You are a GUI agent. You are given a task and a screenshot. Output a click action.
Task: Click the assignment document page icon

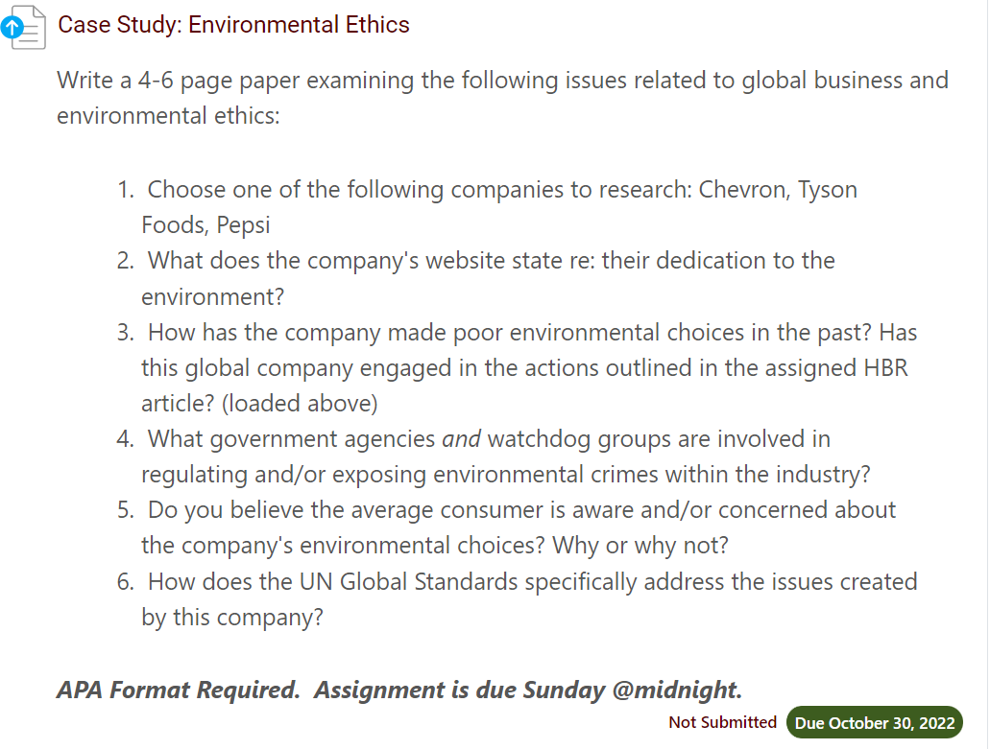(31, 27)
